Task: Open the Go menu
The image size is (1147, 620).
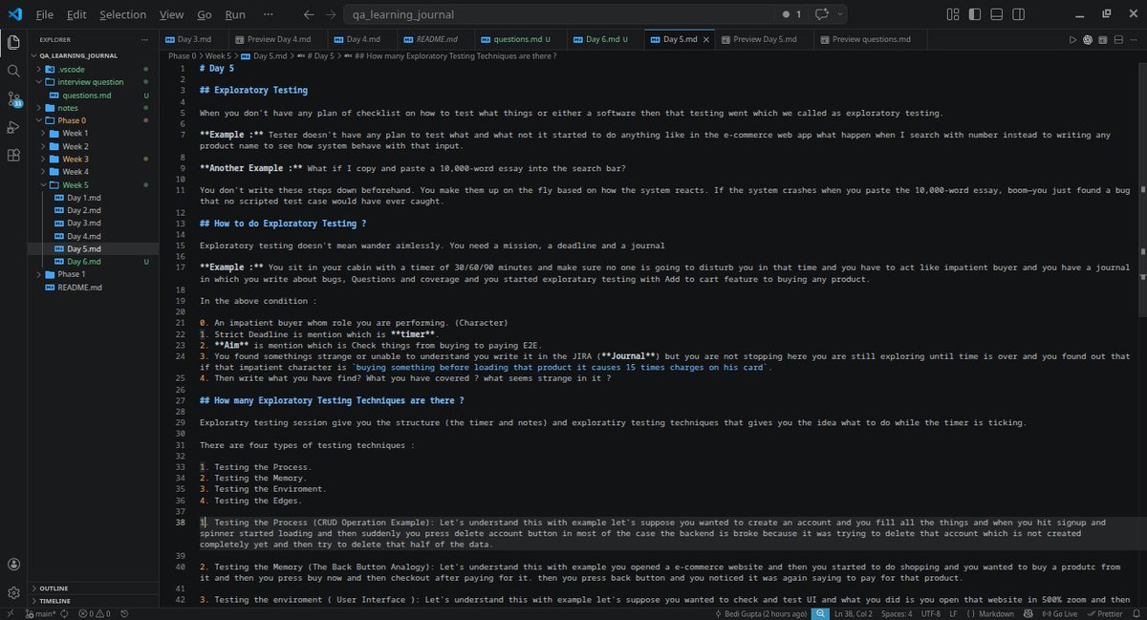Action: [205, 14]
